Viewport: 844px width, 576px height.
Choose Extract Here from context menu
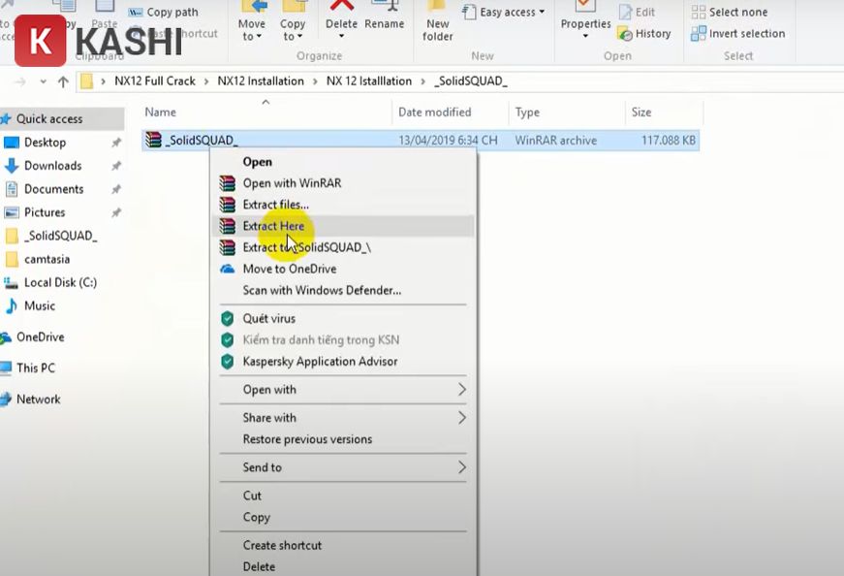coord(273,226)
